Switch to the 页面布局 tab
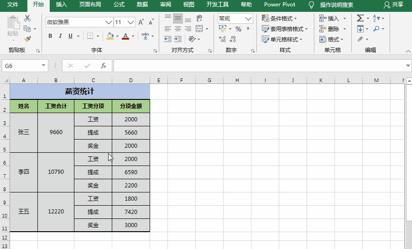Screen dimensions: 412x249 [90, 5]
